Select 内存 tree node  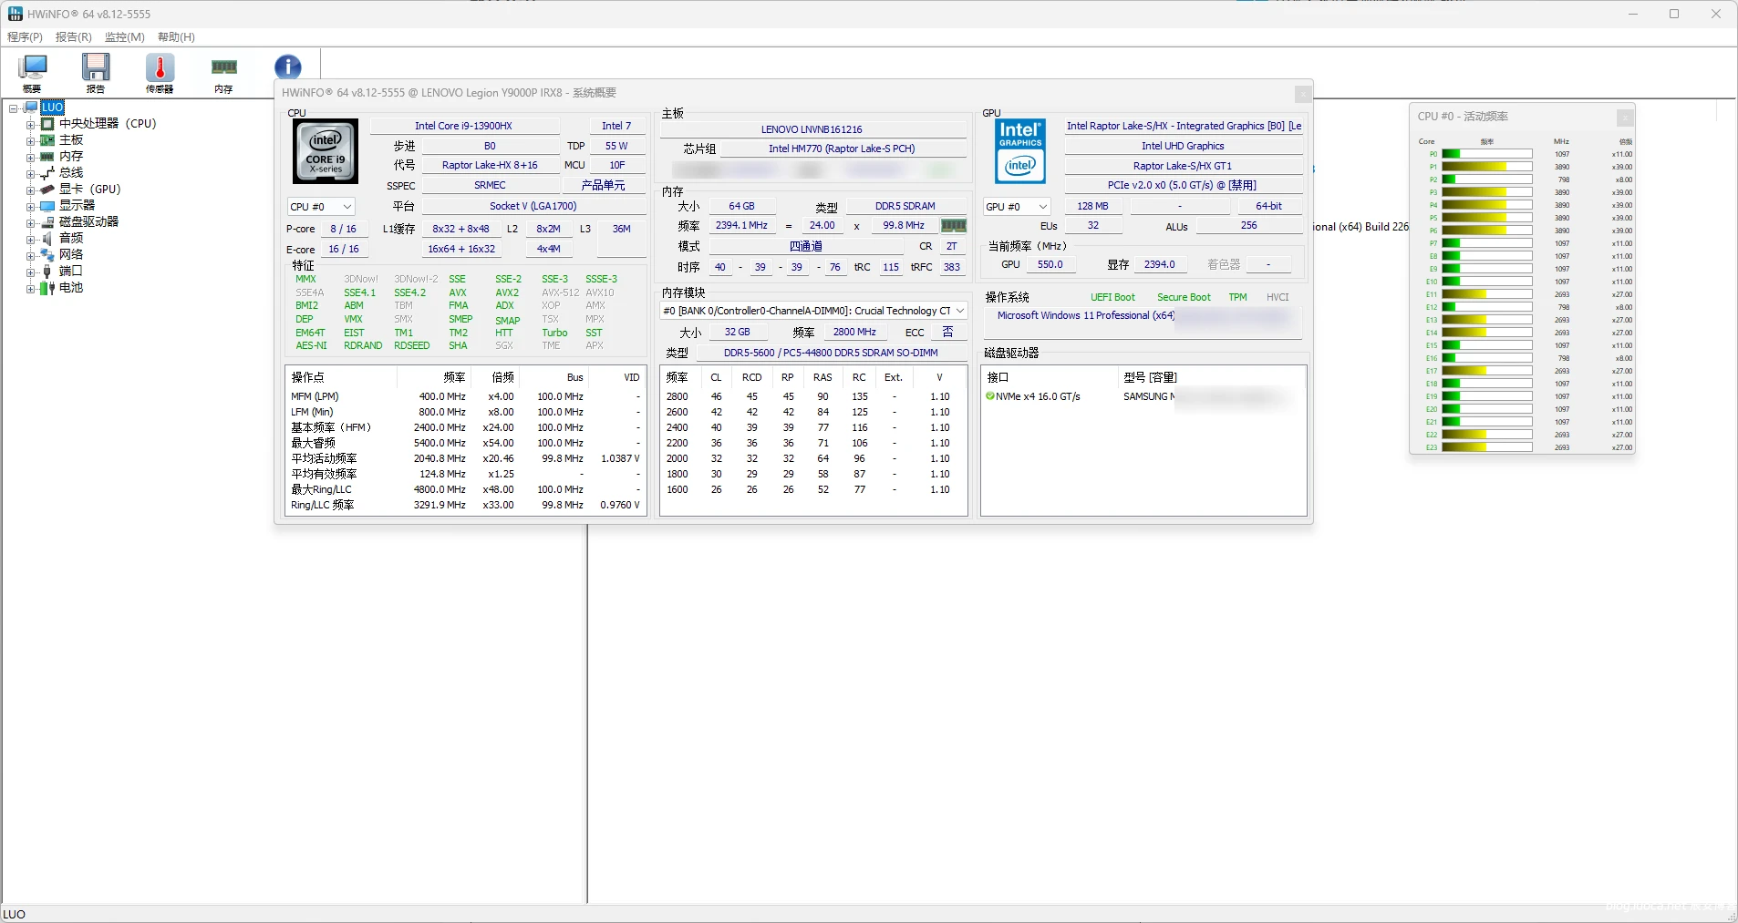(x=71, y=156)
